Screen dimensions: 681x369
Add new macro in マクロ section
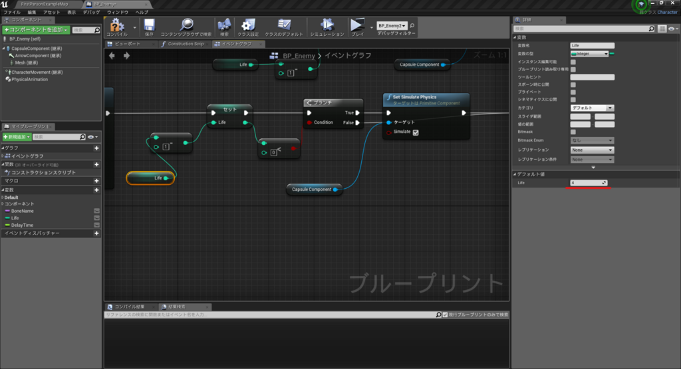pyautogui.click(x=96, y=181)
